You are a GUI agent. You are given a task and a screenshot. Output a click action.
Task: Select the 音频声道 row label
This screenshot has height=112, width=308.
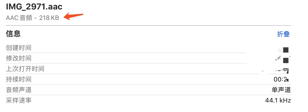[x=19, y=90]
